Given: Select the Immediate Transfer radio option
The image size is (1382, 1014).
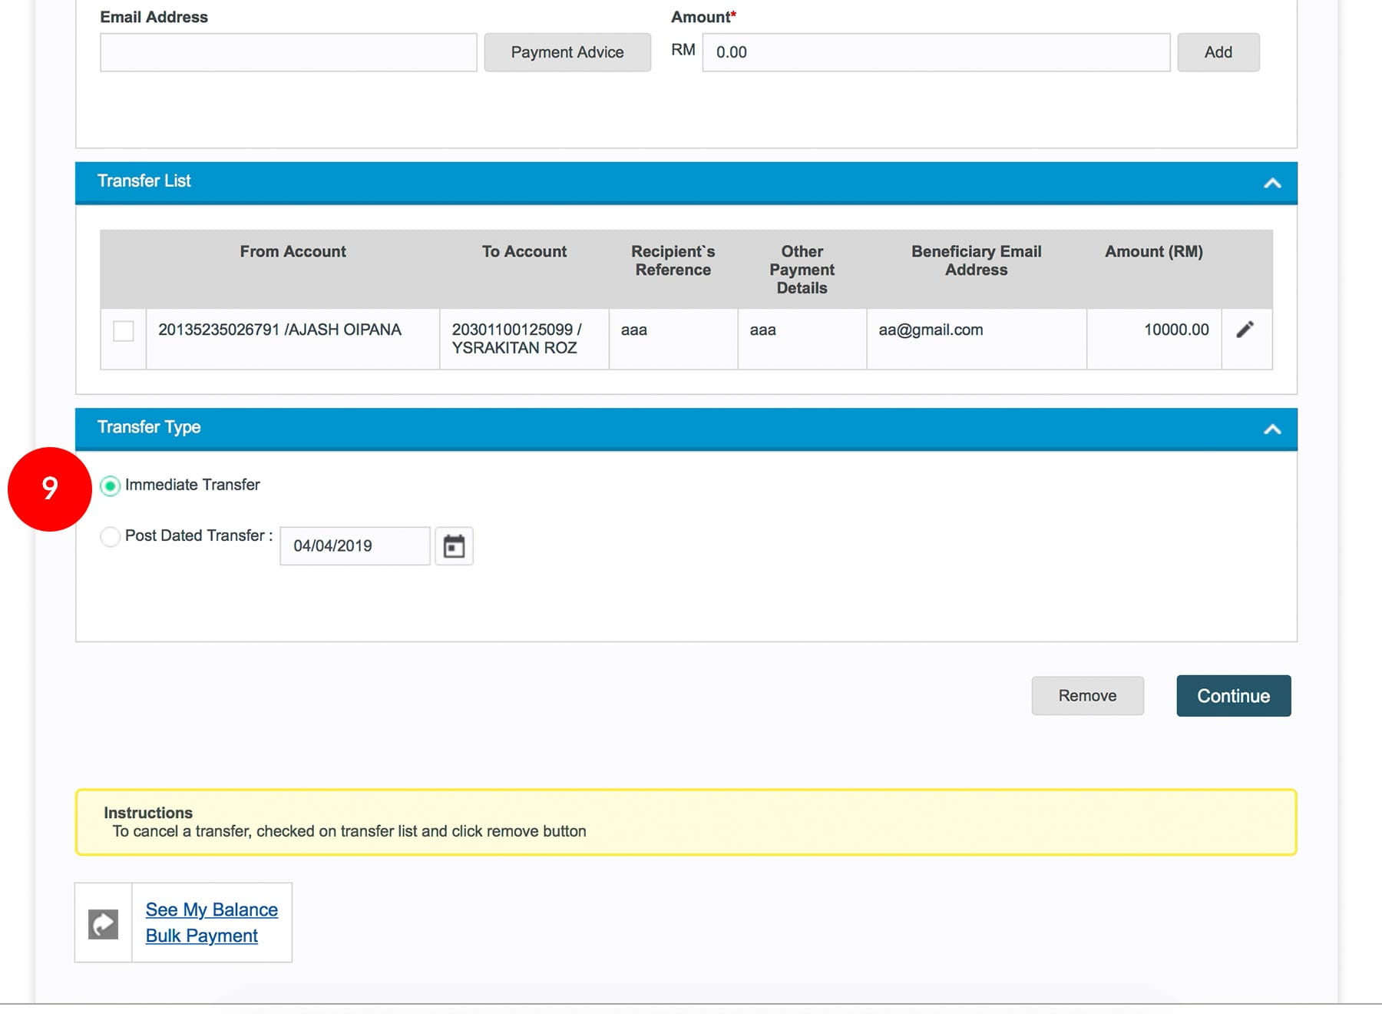Looking at the screenshot, I should tap(111, 485).
